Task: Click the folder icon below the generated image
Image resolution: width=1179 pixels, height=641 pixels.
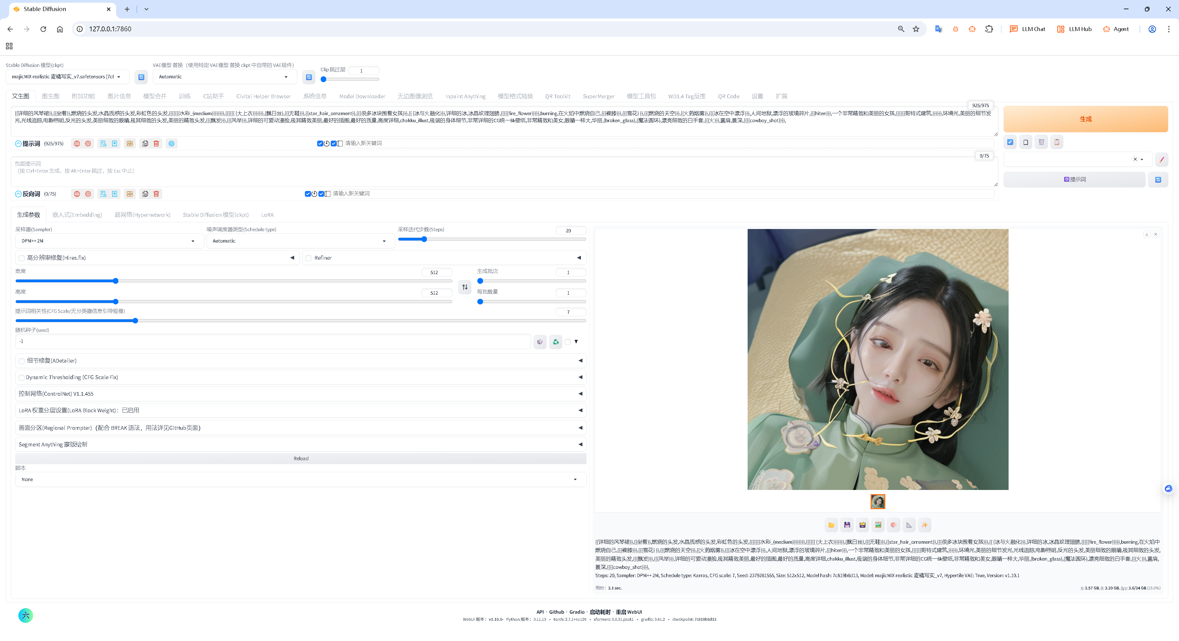Action: [x=831, y=525]
